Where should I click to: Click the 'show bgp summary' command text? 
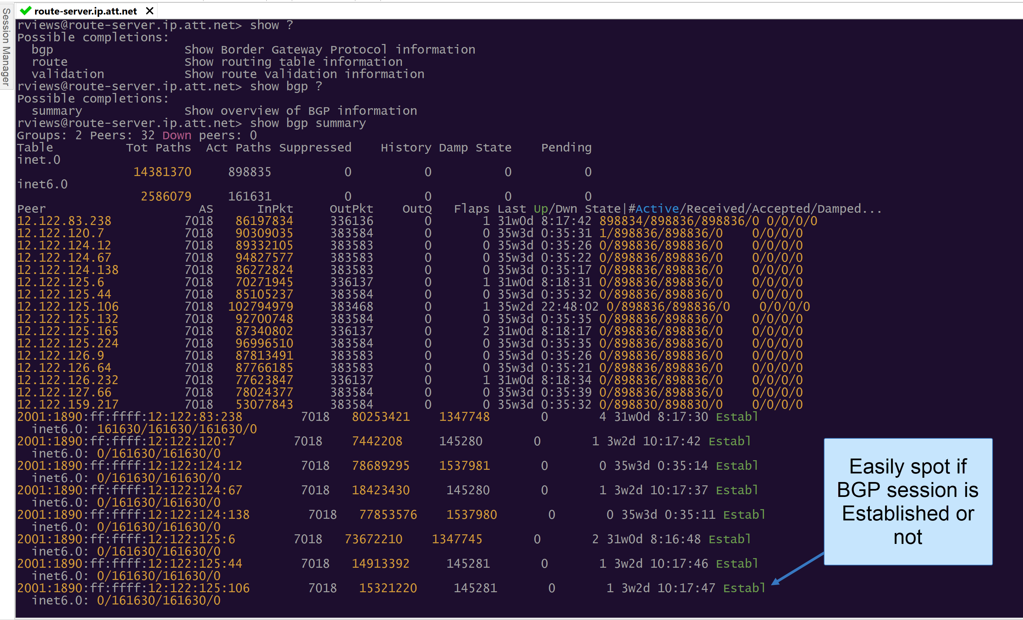pos(307,123)
